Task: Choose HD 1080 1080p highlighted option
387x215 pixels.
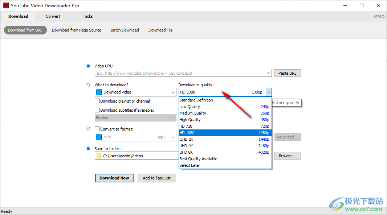Action: tap(225, 133)
